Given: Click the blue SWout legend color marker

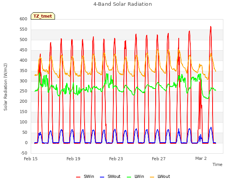Looking at the screenshot, I should point(102,177).
